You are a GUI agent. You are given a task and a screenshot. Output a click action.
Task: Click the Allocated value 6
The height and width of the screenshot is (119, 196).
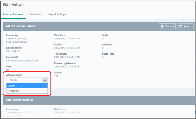[103, 48]
